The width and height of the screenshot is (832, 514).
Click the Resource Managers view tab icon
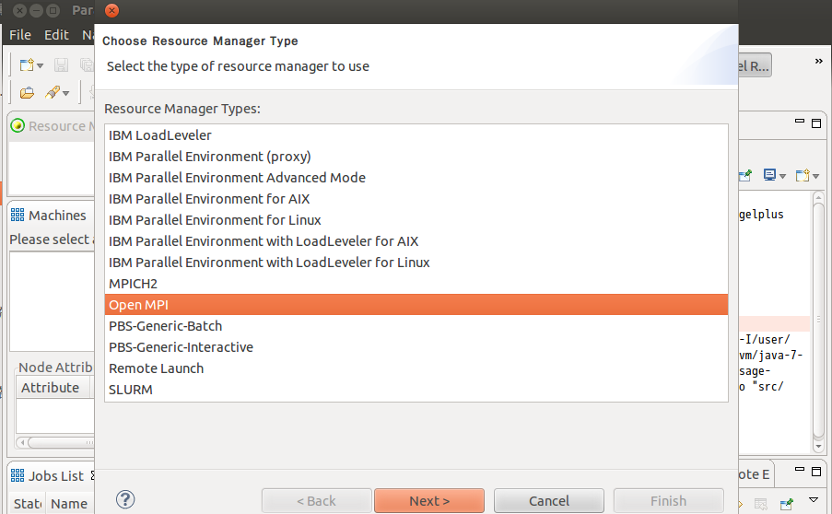(18, 125)
